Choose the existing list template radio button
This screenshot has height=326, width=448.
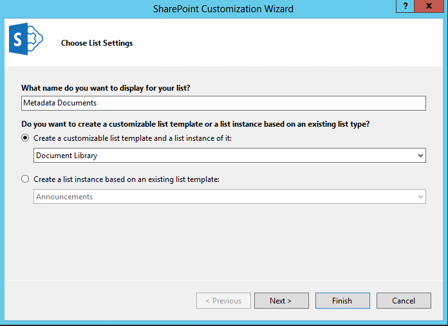pos(26,179)
